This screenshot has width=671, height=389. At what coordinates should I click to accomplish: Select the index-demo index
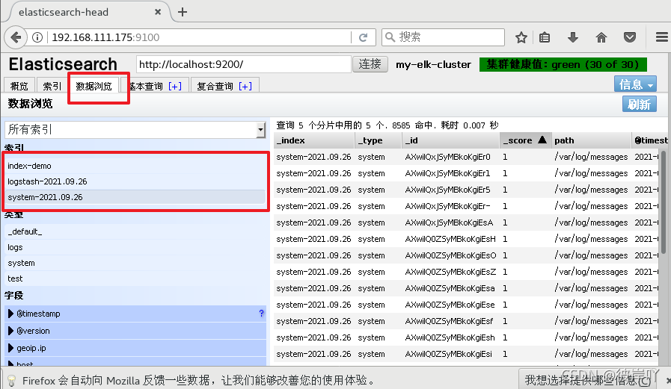(x=135, y=166)
